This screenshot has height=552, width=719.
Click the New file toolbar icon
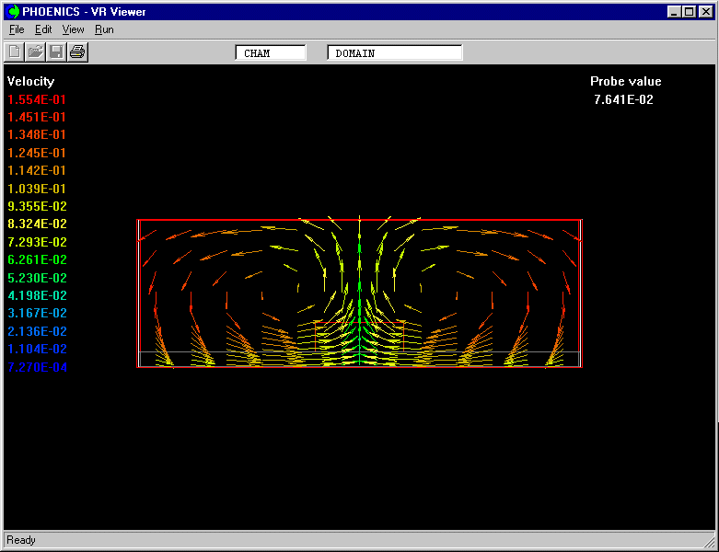(15, 52)
